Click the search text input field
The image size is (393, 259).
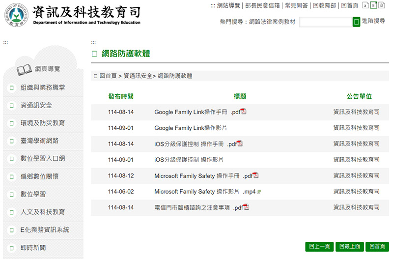tap(325, 22)
